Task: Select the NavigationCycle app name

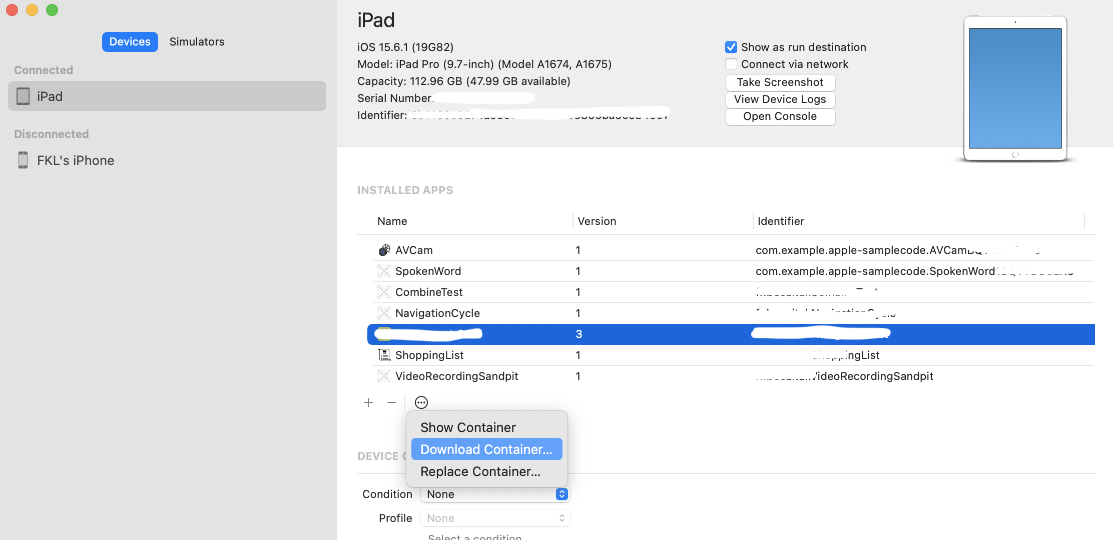Action: click(437, 313)
